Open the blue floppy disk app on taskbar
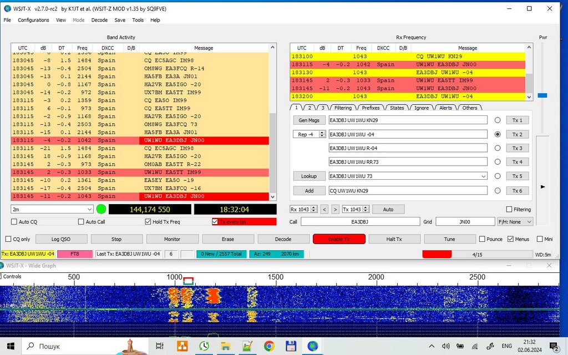Image resolution: width=568 pixels, height=355 pixels. click(x=291, y=346)
